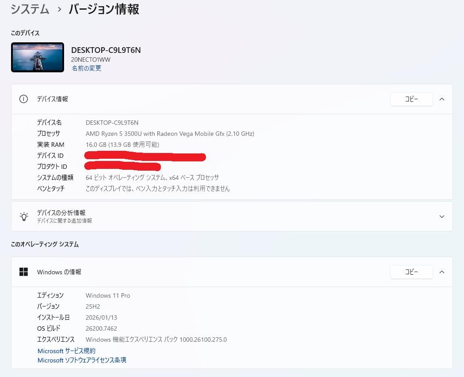Click the info icon beside デバイス情報
Image resolution: width=464 pixels, height=377 pixels.
pyautogui.click(x=23, y=99)
